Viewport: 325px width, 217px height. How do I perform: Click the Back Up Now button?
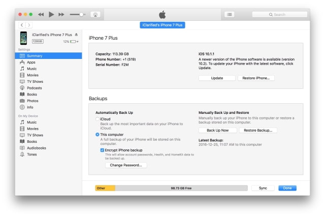tap(218, 130)
